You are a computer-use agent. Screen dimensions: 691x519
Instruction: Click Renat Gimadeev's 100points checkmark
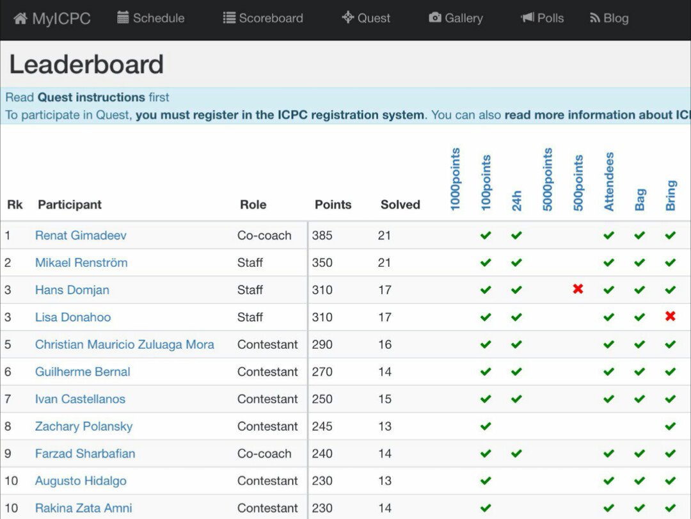coord(486,235)
